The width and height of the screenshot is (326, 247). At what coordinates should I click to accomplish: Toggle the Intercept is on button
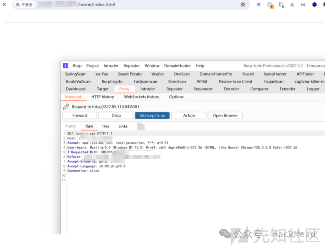(153, 115)
